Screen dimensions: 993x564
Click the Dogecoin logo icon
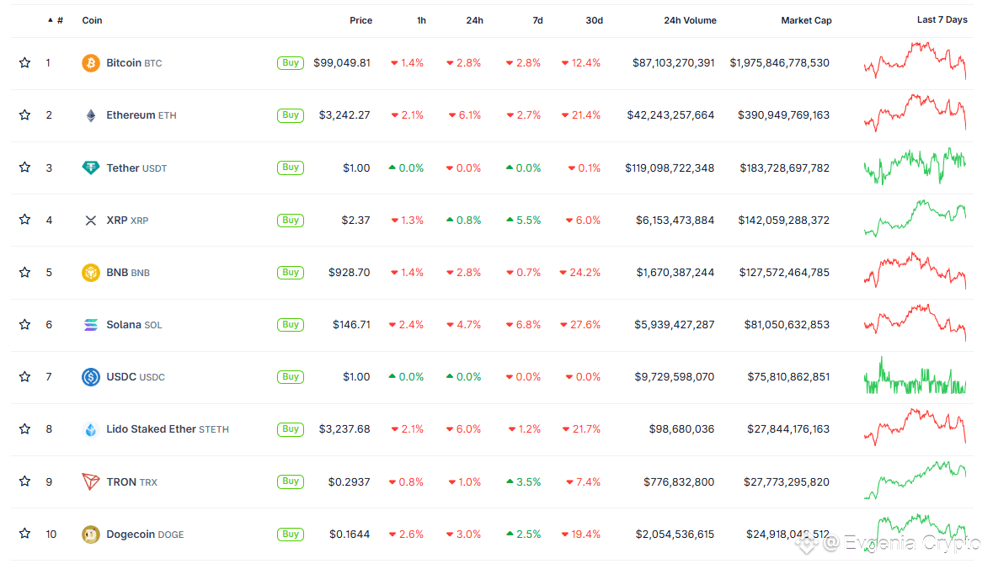91,535
